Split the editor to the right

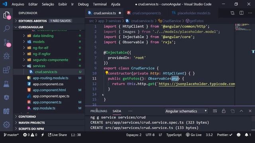pyautogui.click(x=241, y=13)
